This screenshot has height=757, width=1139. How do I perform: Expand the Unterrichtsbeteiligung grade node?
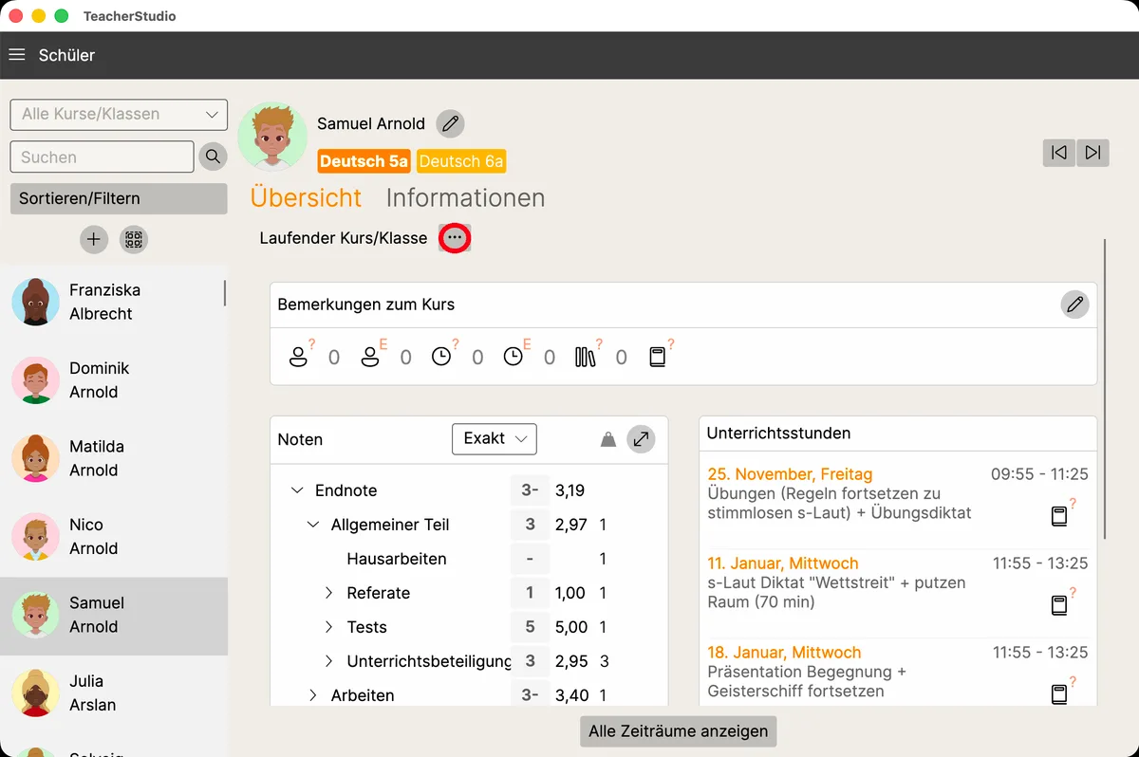329,661
